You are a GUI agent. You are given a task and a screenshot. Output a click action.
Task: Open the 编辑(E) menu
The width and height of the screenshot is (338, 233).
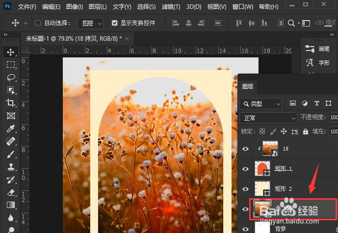pyautogui.click(x=51, y=7)
